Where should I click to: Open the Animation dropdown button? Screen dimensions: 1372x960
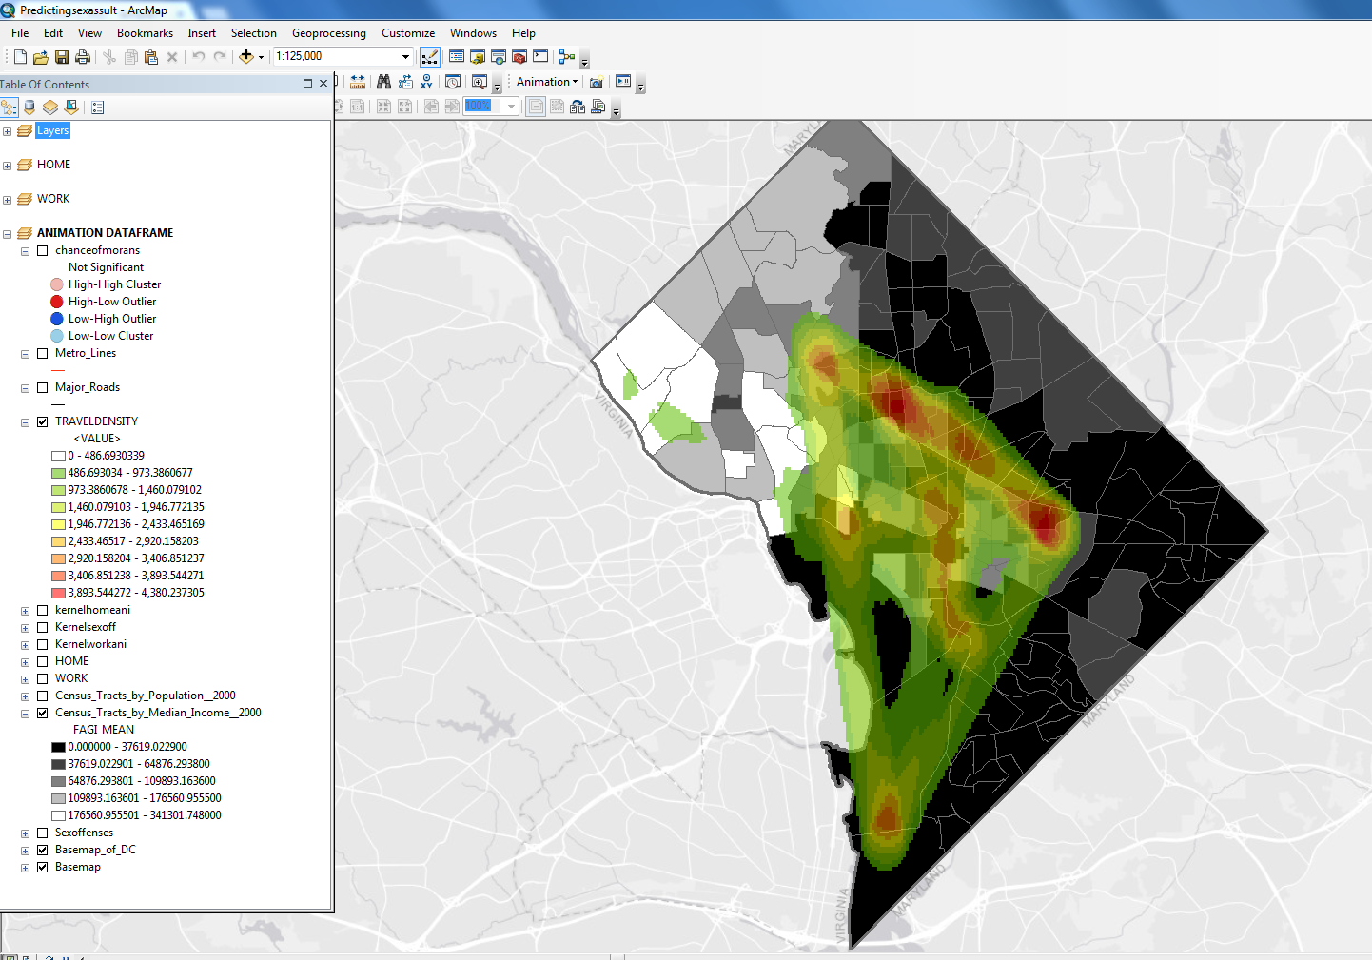click(x=547, y=82)
